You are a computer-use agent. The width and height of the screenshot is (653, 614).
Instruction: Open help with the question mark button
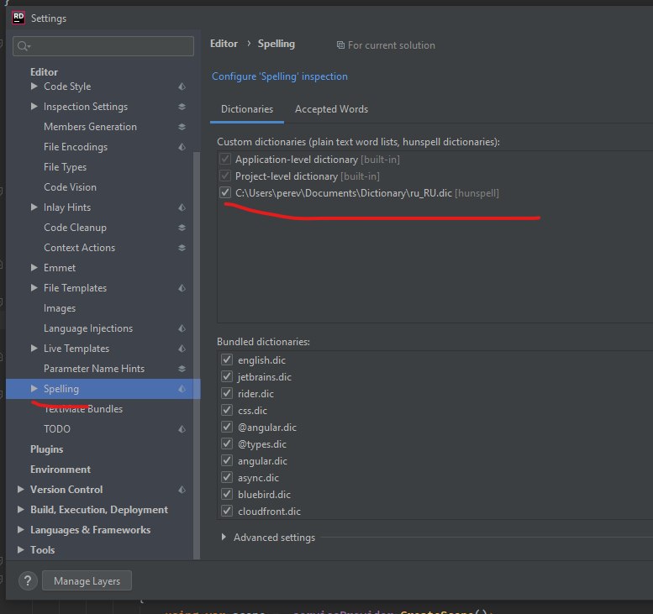28,580
